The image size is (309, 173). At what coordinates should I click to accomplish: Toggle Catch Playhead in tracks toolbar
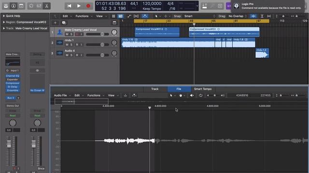tap(145, 16)
